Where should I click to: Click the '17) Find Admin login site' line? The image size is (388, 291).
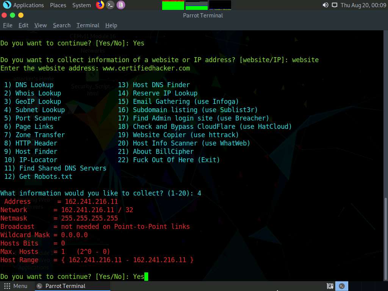click(193, 118)
